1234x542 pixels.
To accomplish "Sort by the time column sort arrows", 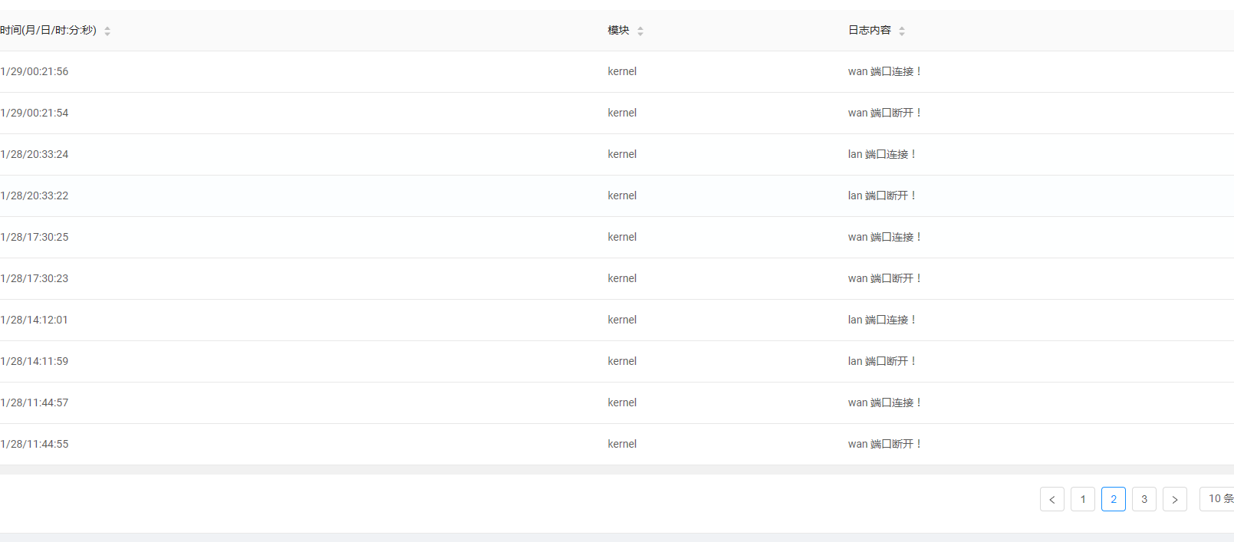I will pos(107,31).
